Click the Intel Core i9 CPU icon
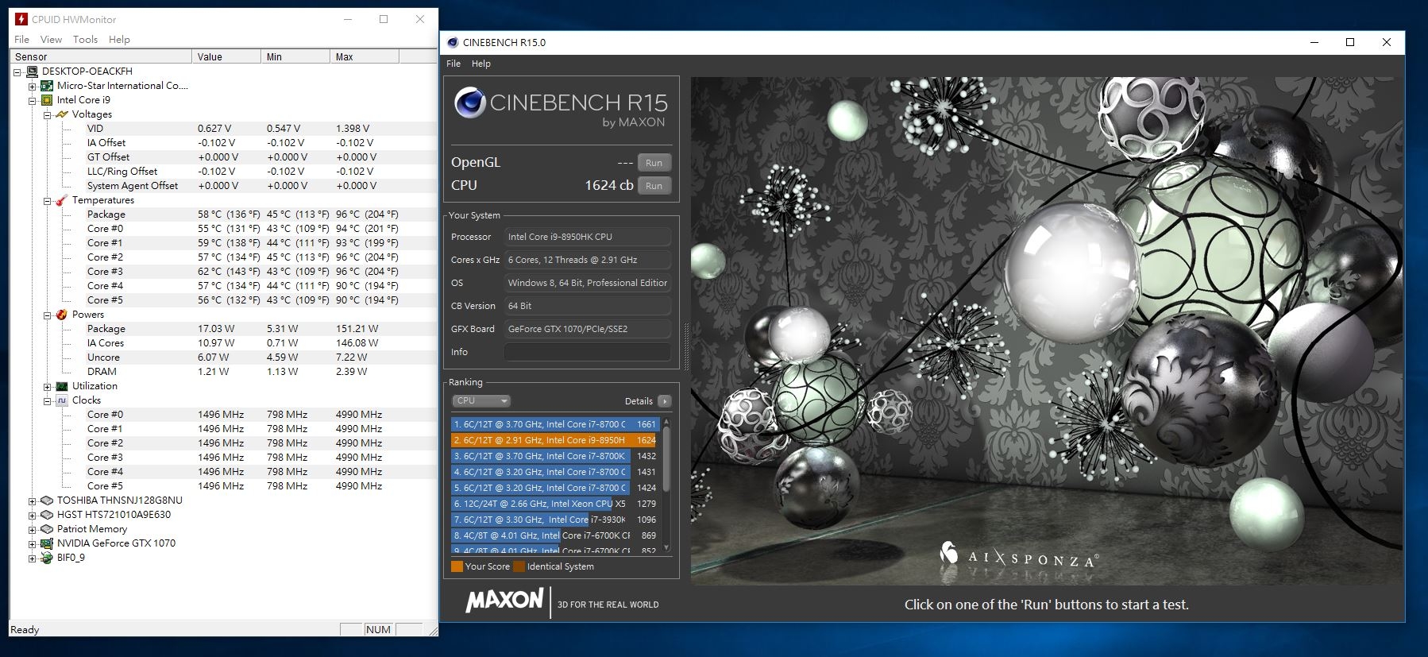This screenshot has width=1428, height=657. tap(47, 100)
